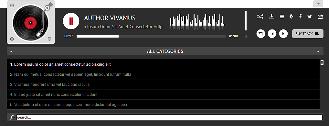Toggle loop replay button
This screenshot has height=126, width=329.
pos(261,34)
